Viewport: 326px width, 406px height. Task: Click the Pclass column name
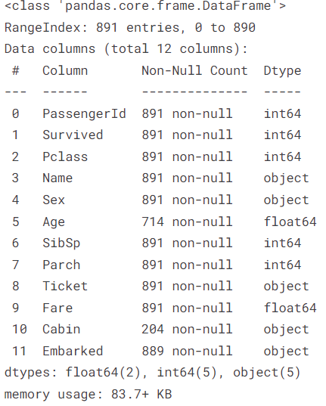click(x=65, y=157)
